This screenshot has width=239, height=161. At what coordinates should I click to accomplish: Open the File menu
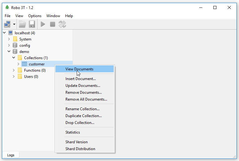pyautogui.click(x=8, y=16)
